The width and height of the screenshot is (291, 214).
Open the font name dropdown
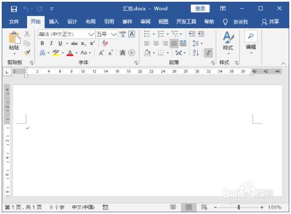91,35
